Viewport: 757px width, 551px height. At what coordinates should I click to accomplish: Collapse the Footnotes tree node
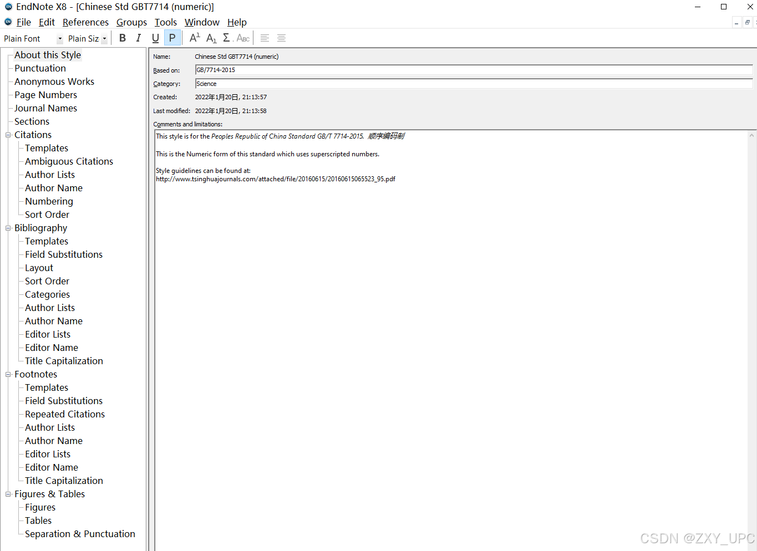click(8, 374)
